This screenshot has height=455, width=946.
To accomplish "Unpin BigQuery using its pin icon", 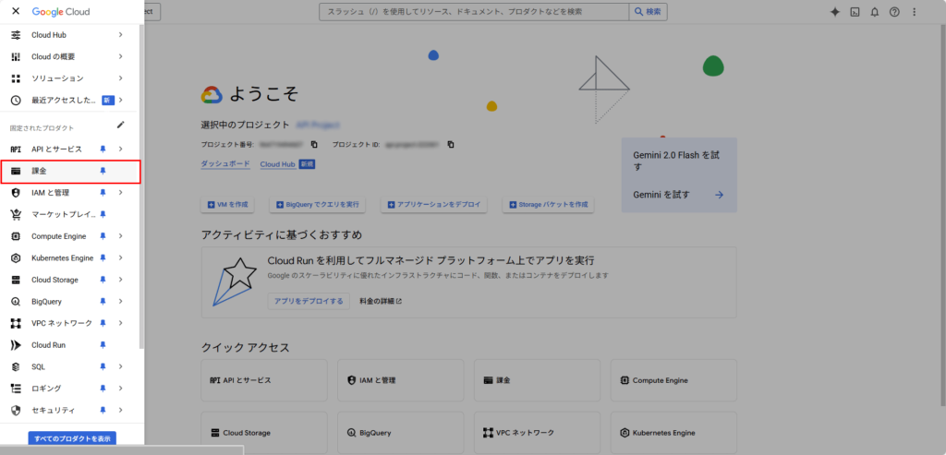I will point(103,301).
